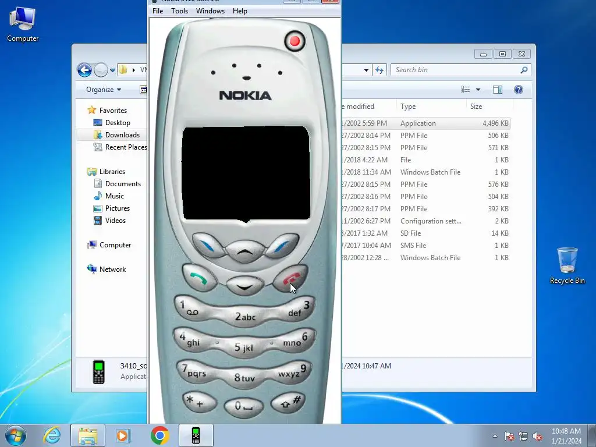596x447 pixels.
Task: Open the Windows Start button
Action: (x=15, y=435)
